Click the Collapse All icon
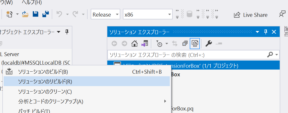Image resolution: width=288 pixels, height=113 pixels. [185, 44]
